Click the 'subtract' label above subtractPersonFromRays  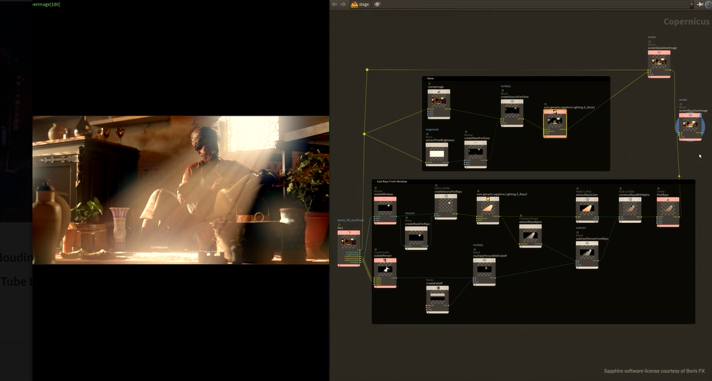[x=581, y=228]
